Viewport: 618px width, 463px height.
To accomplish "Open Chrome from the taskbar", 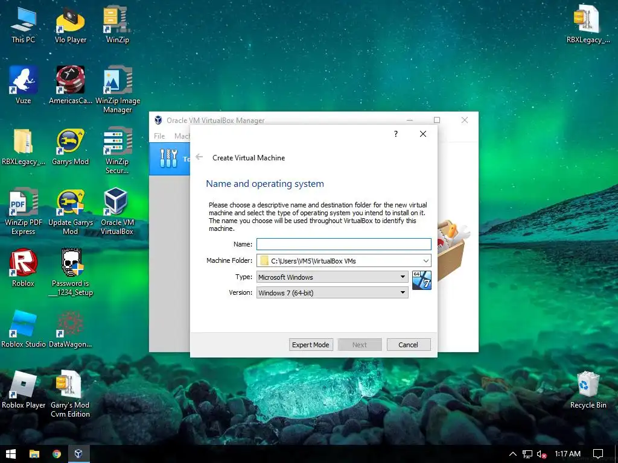I will click(57, 454).
